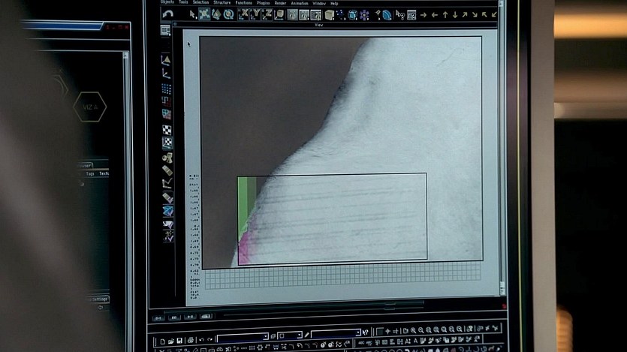Viewport: 627px width, 352px height.
Task: Click the spline points object icon
Action: [341, 15]
